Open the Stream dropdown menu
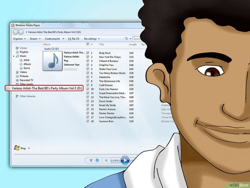The width and height of the screenshot is (250, 188). click(x=35, y=39)
